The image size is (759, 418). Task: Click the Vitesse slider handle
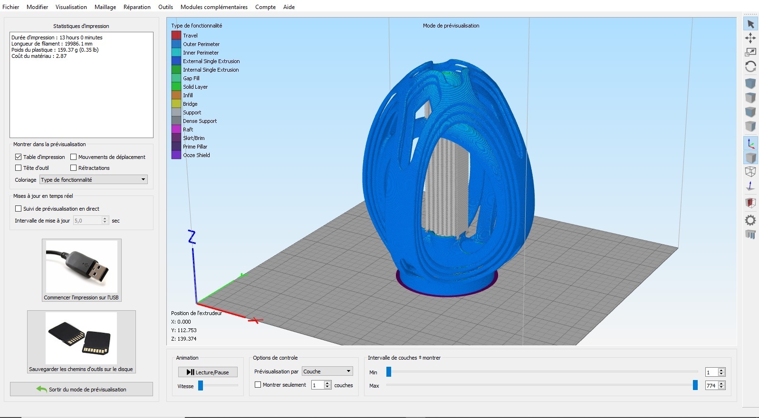click(x=201, y=386)
